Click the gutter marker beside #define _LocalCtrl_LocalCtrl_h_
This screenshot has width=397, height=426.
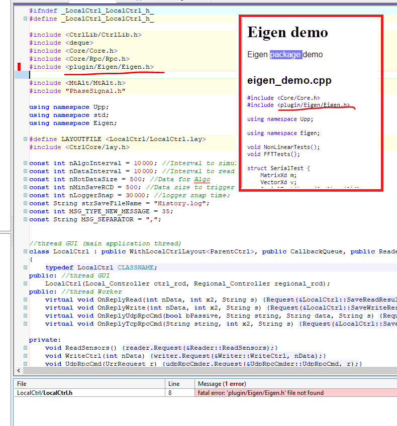coord(25,19)
